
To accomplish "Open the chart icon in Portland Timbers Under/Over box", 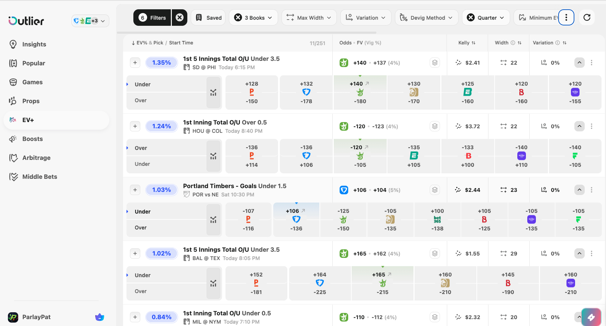I will [213, 220].
